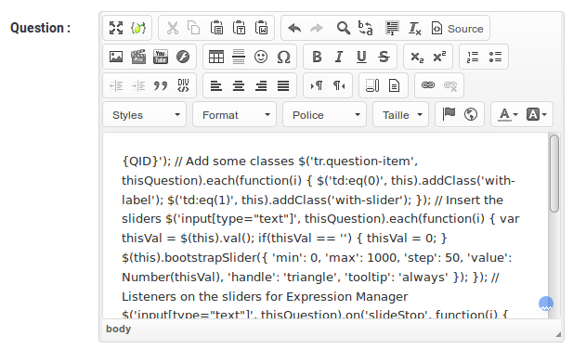The image size is (573, 349).
Task: Center align the text
Action: click(x=239, y=85)
